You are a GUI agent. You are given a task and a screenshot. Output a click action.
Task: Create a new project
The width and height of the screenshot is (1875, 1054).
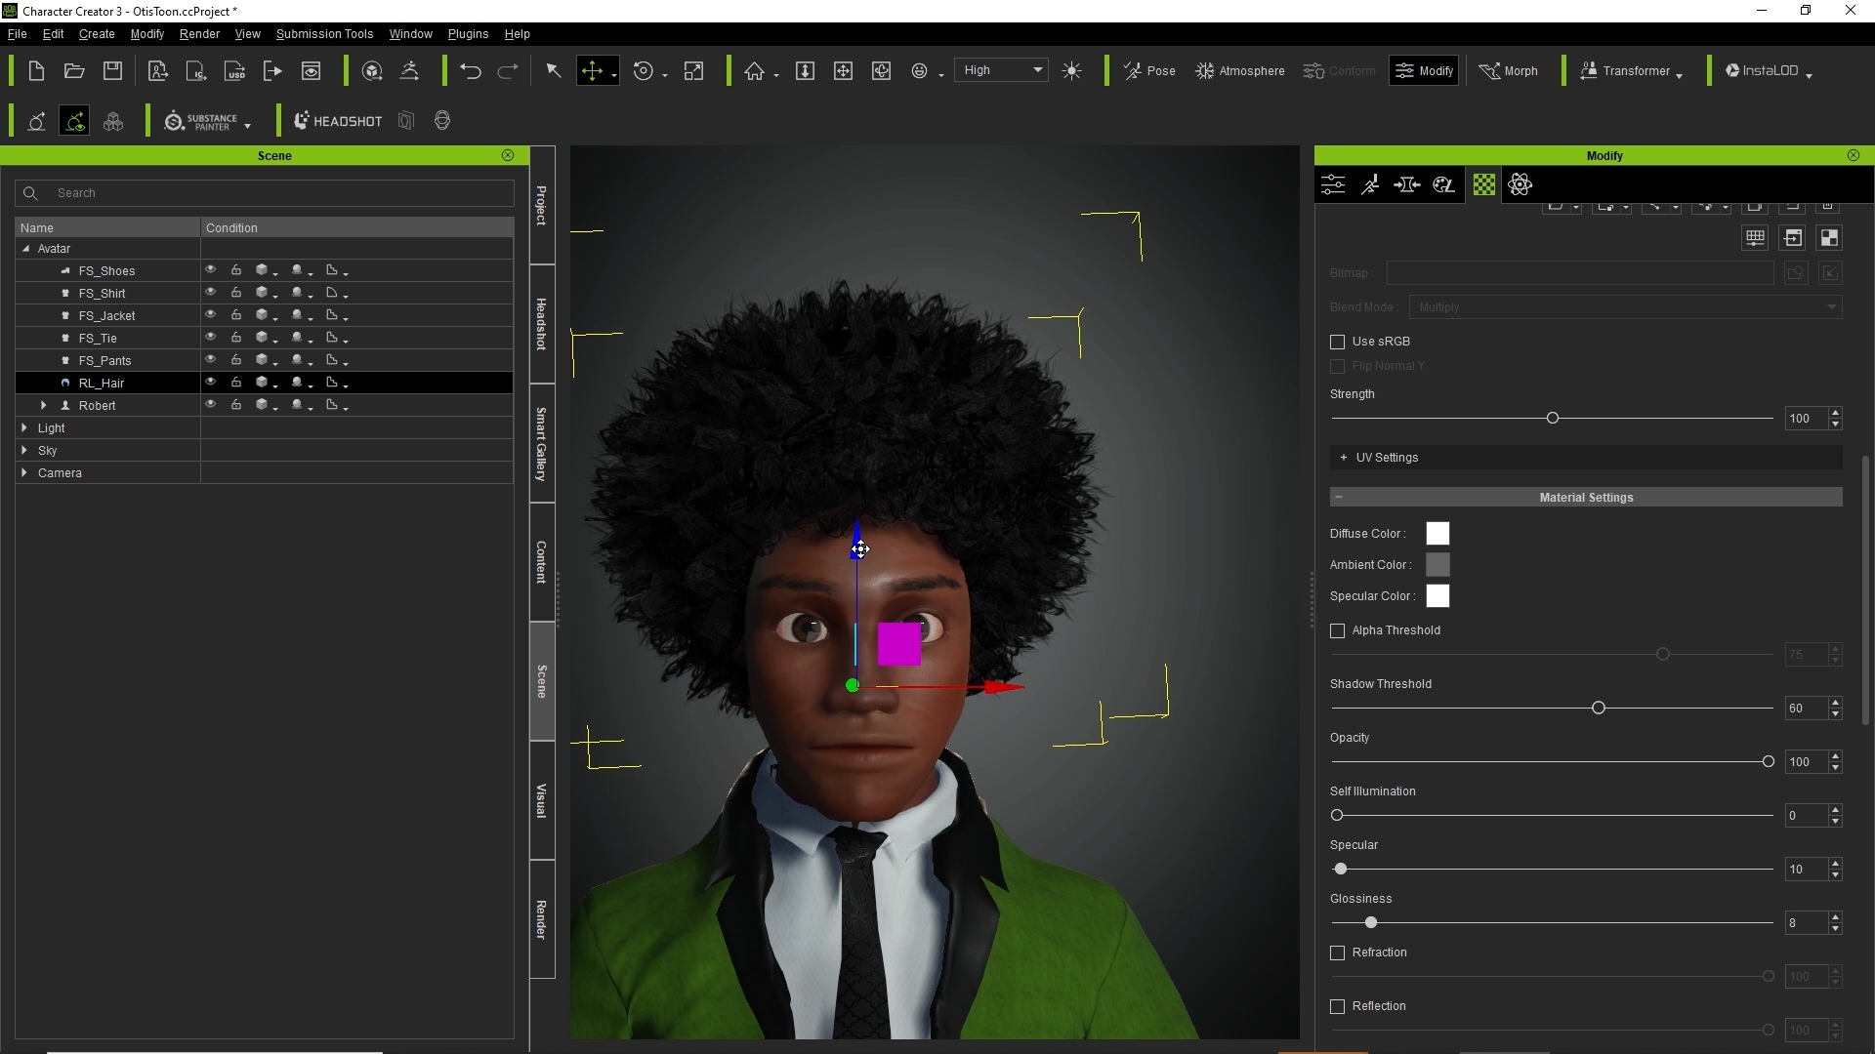[36, 71]
